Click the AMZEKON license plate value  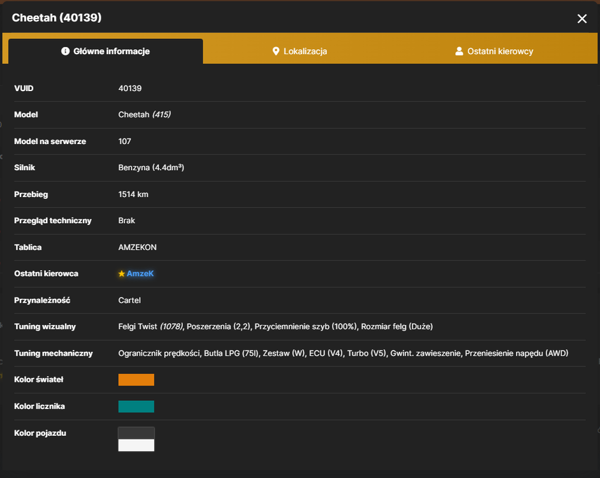click(x=137, y=247)
